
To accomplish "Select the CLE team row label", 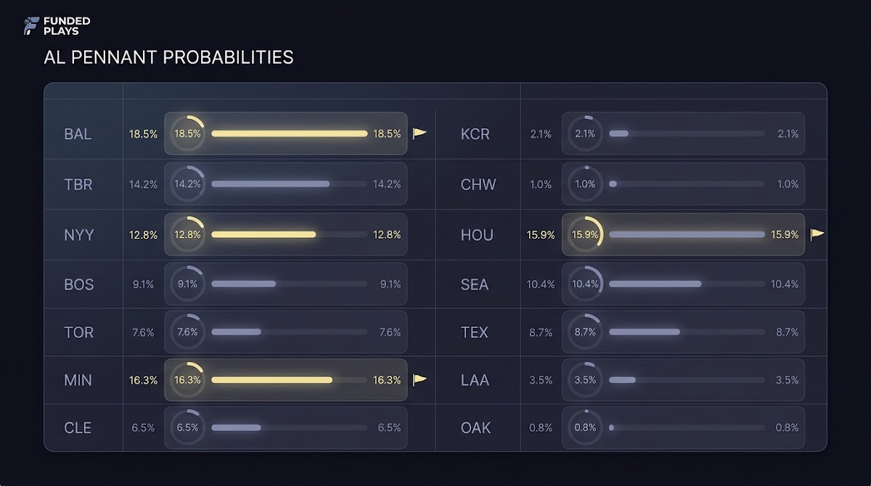I will 78,428.
